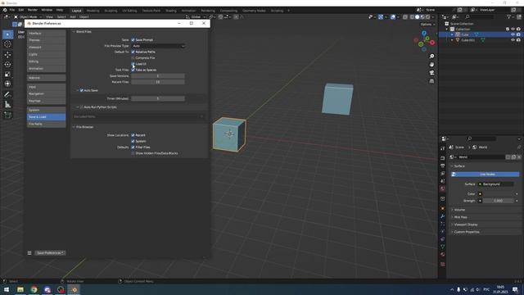Toggle the Relative Paths checkbox
This screenshot has height=295, width=524.
point(133,52)
